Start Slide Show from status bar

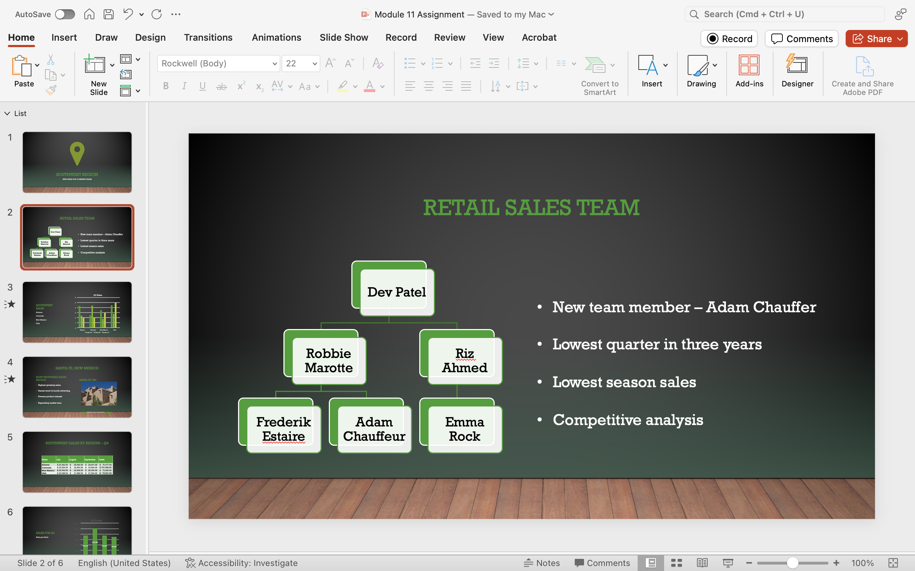coord(728,563)
